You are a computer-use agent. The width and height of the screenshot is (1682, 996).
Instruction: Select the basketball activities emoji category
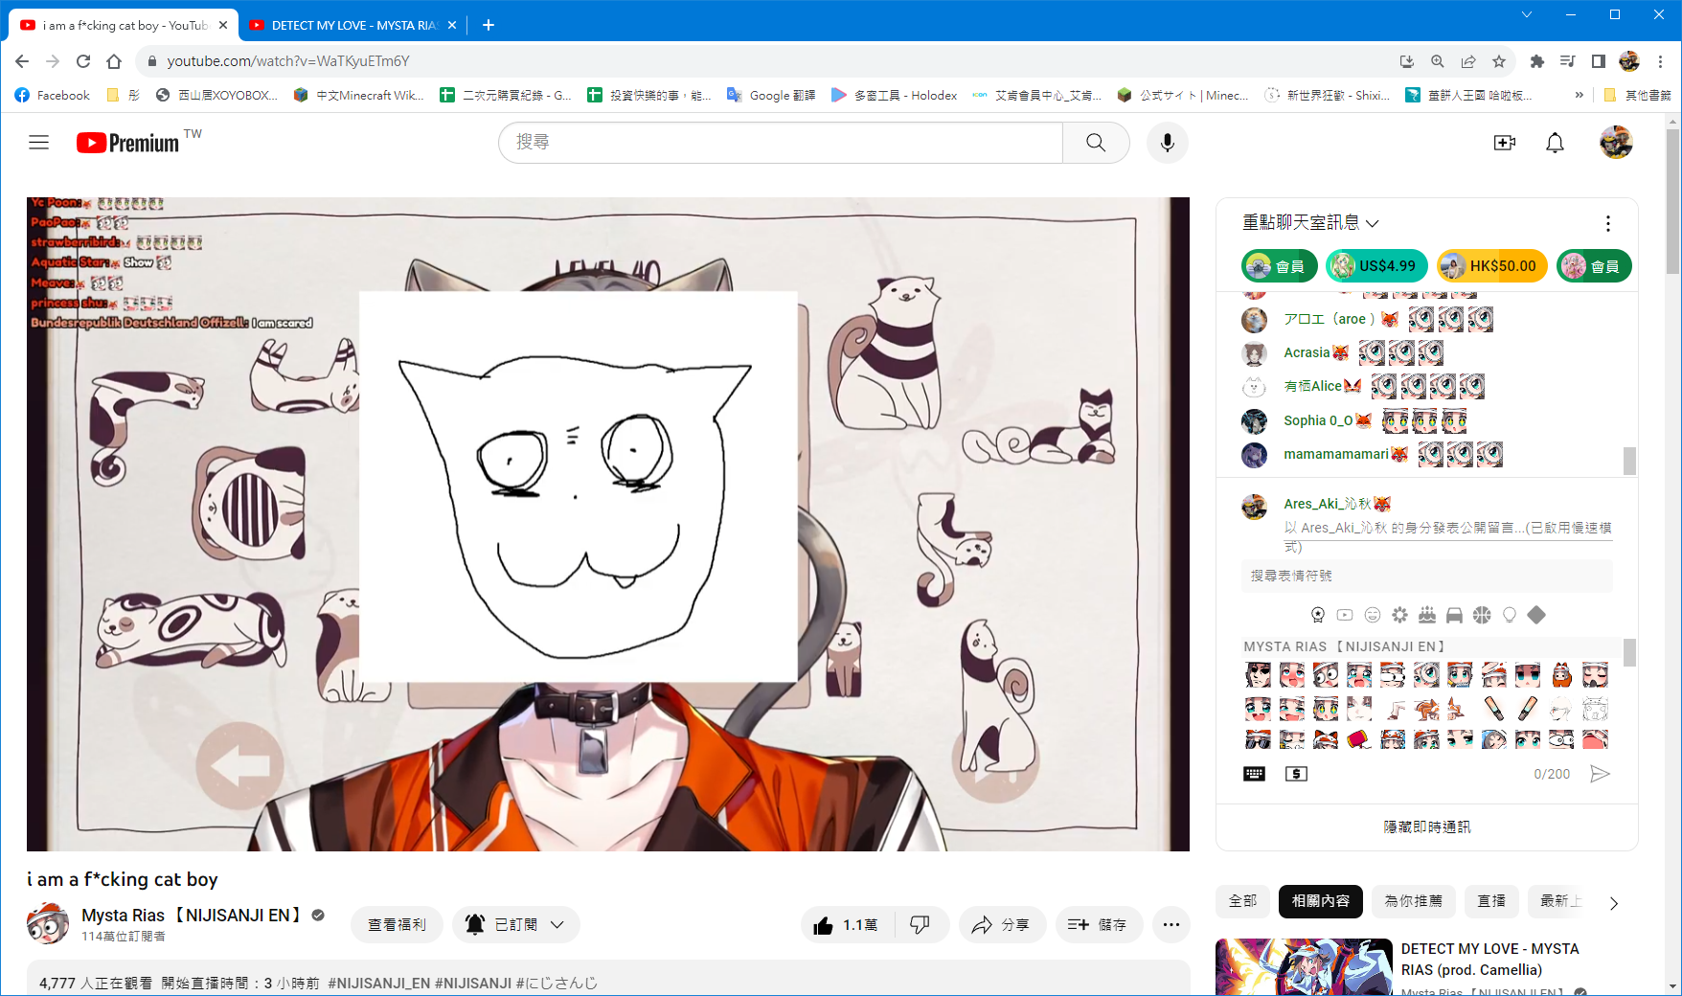click(1482, 615)
